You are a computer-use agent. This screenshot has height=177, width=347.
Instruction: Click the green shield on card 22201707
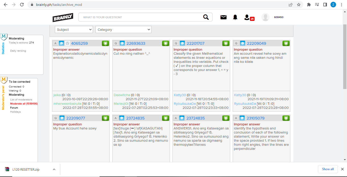[226, 43]
